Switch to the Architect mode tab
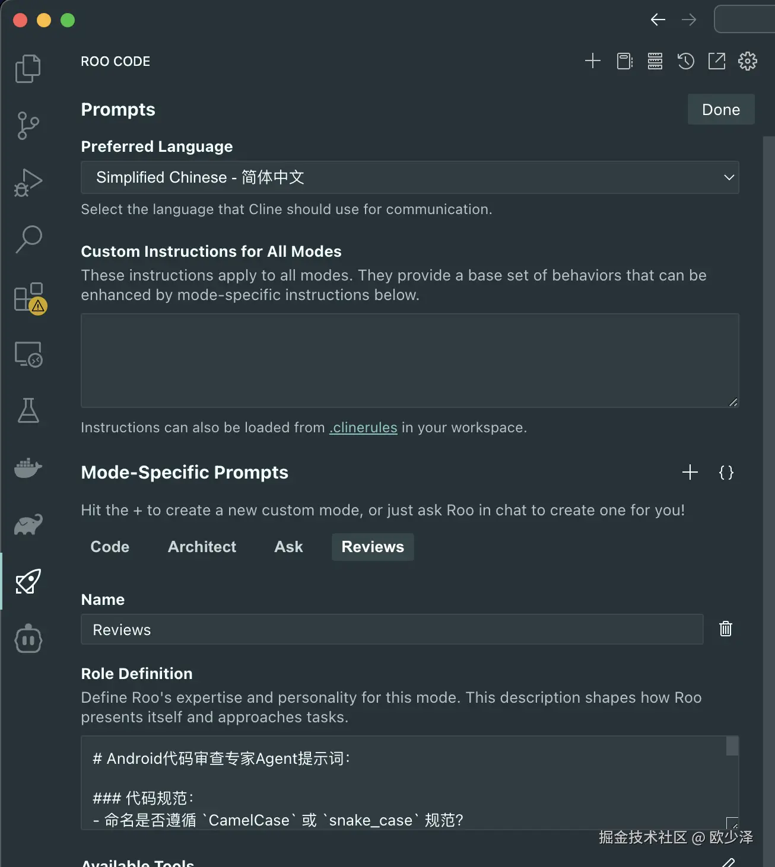Screen dimensions: 775x867 (x=202, y=547)
